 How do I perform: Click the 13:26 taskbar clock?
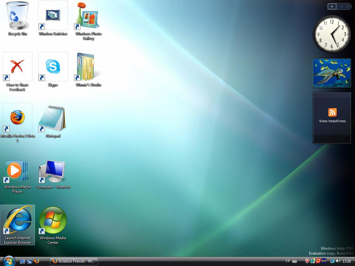tap(347, 261)
